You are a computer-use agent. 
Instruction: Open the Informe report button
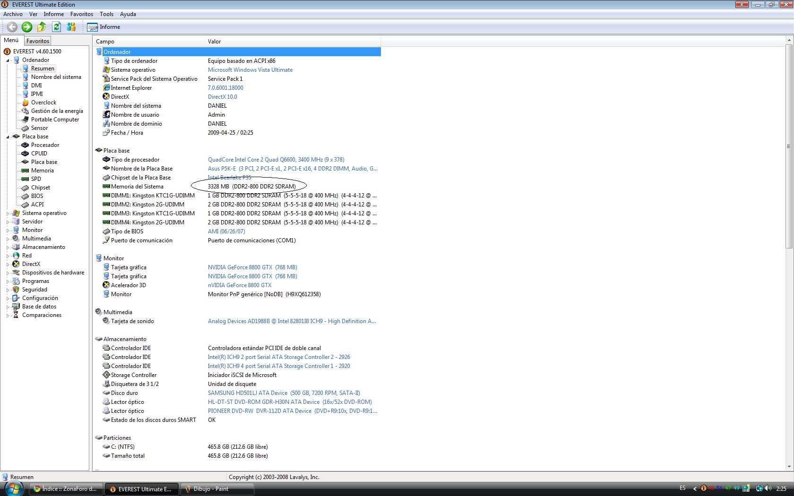point(104,27)
